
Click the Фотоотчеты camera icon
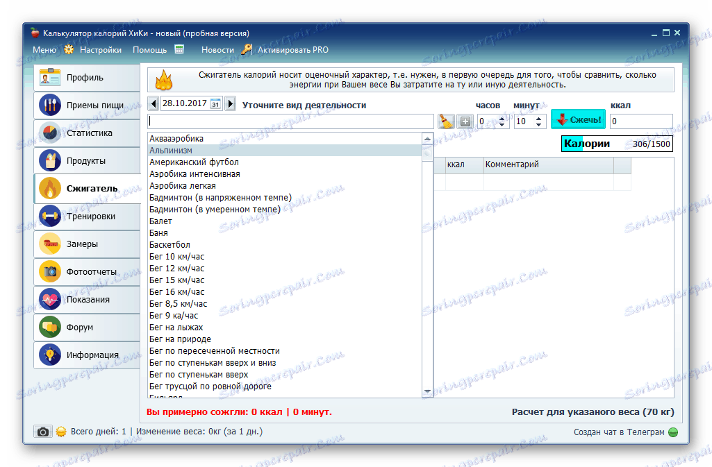coord(50,271)
